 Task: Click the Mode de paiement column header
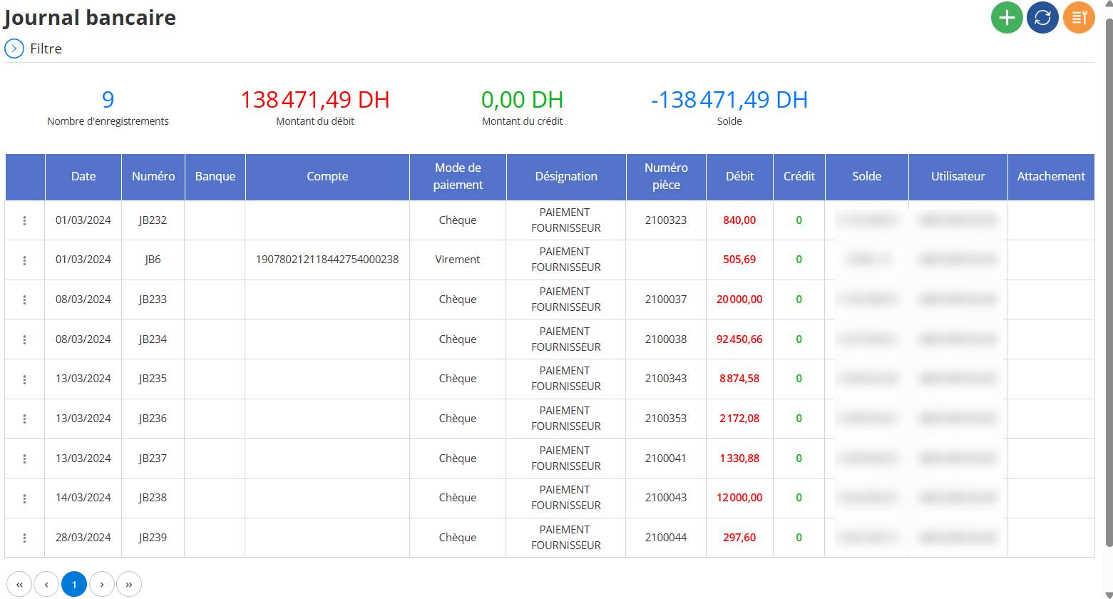pos(458,176)
